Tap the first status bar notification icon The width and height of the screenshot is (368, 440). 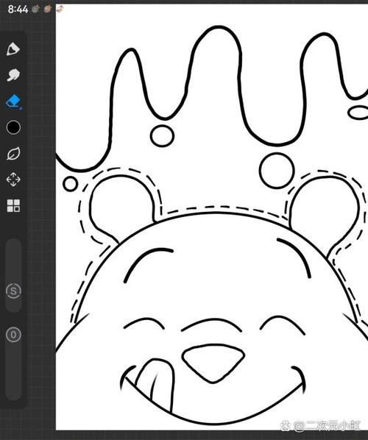pos(35,9)
